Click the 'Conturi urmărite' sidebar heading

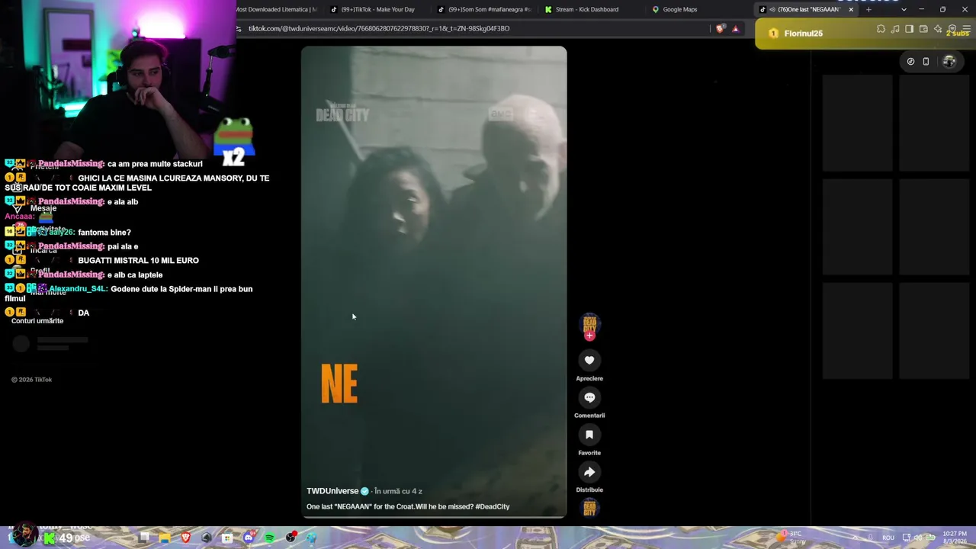coord(37,321)
